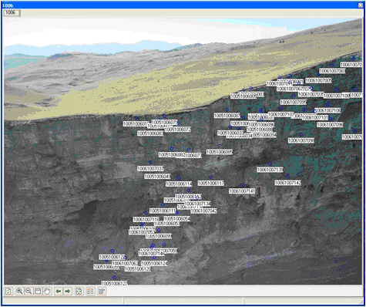The image size is (366, 307).
Task: Open the legend list icon
Action: pos(90,292)
